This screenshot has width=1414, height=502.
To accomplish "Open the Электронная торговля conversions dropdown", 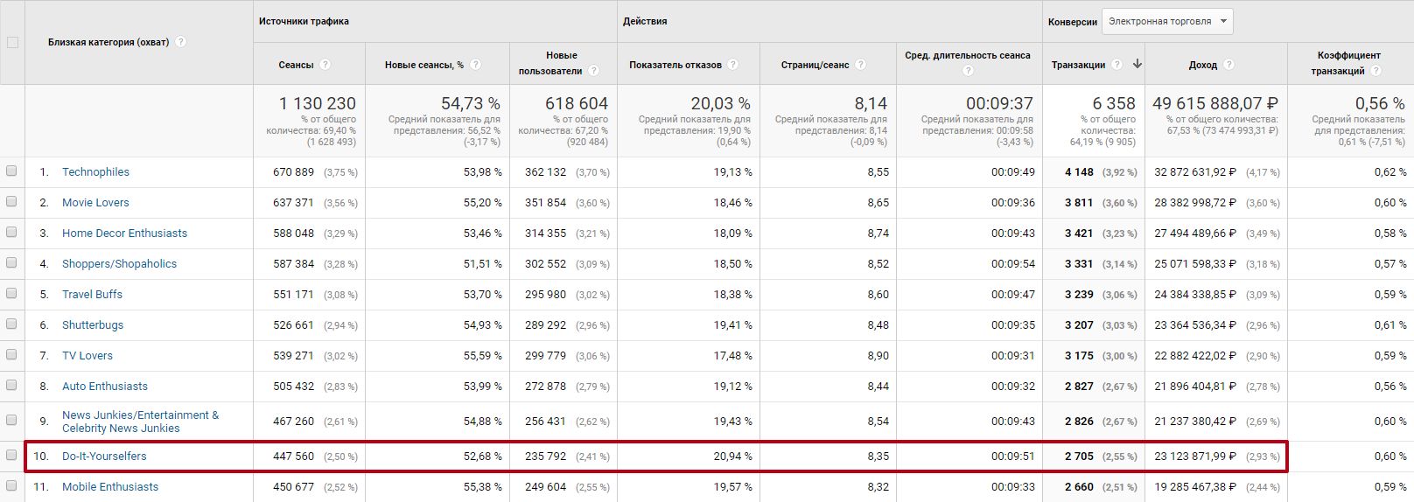I will pos(1167,22).
